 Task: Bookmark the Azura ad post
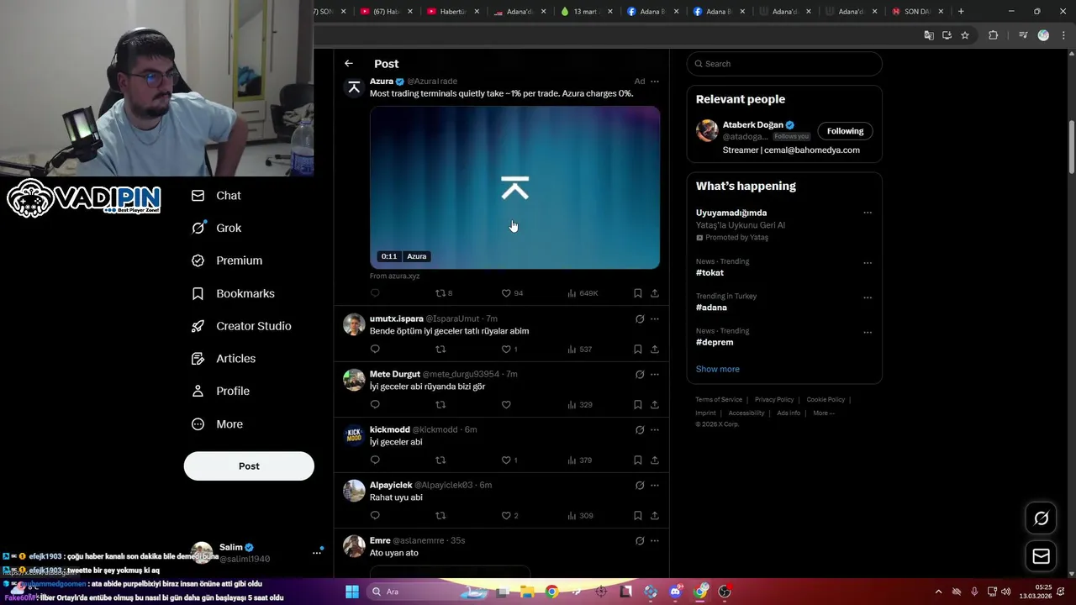point(637,293)
